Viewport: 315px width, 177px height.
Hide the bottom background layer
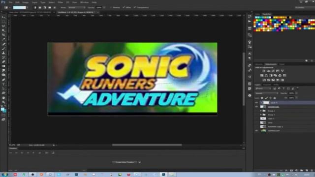tap(256, 131)
